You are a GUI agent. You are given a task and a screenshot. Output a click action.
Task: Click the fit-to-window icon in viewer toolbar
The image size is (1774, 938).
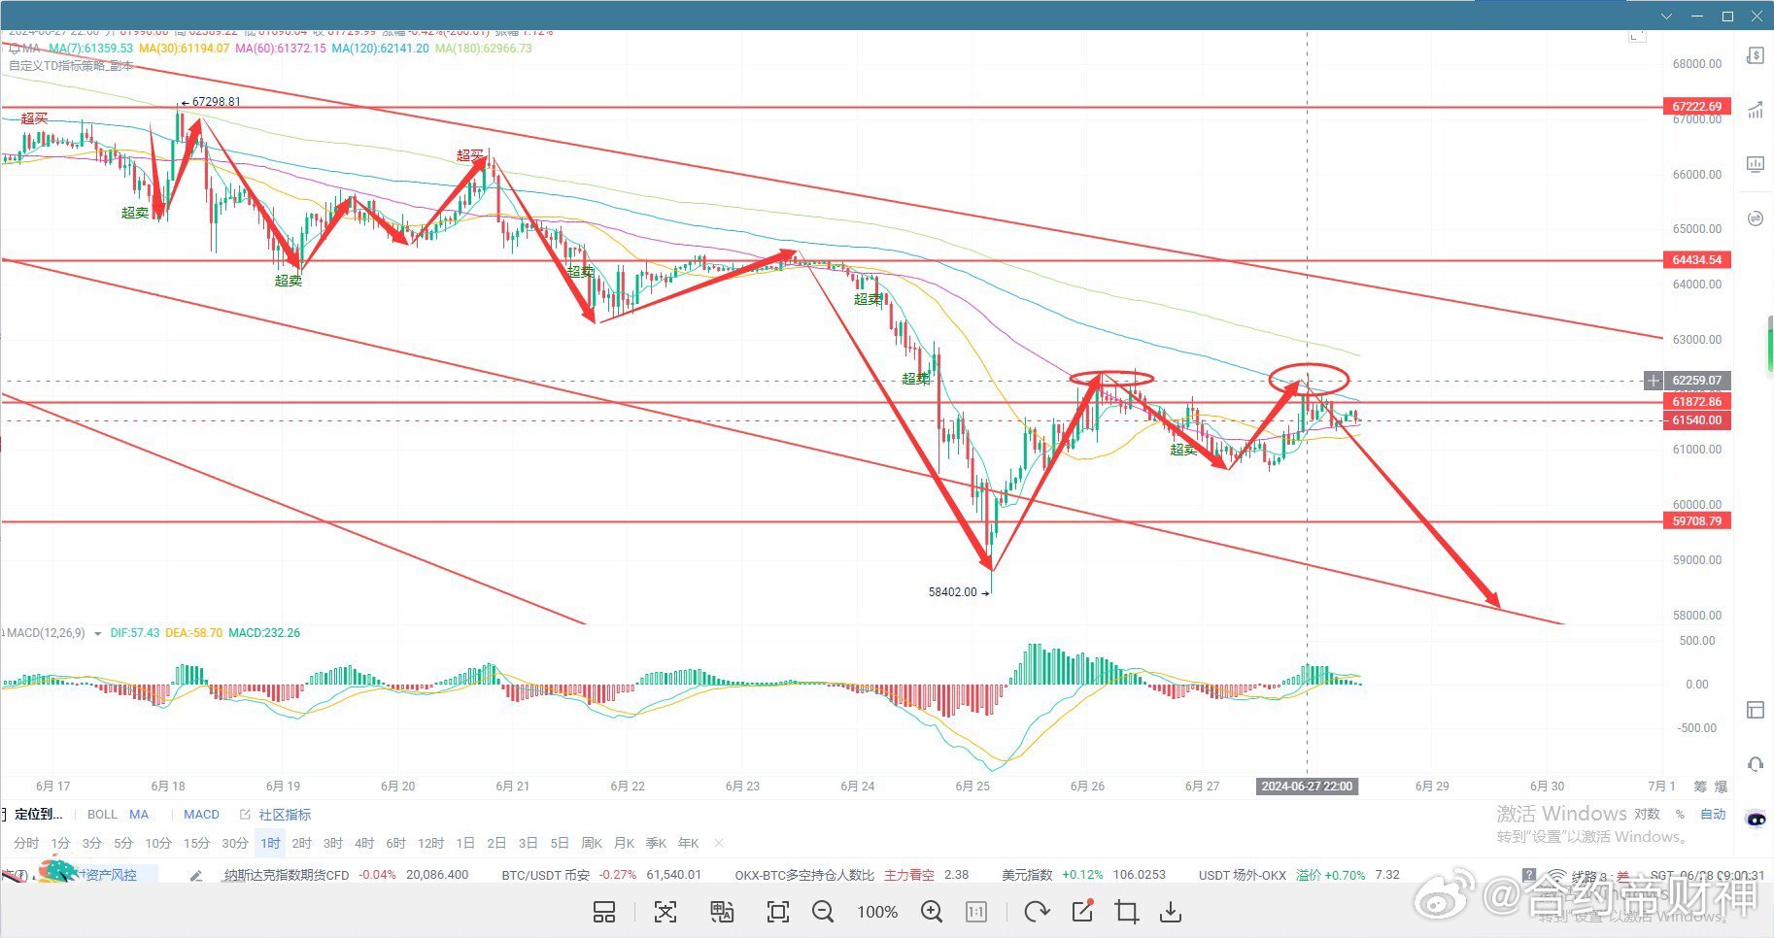[778, 912]
